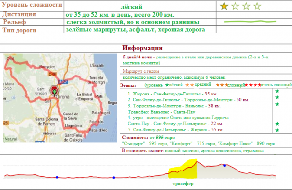Viewport: 292px width, 190px height.
Task: Click the green map pin in Girona
Action: [55, 92]
